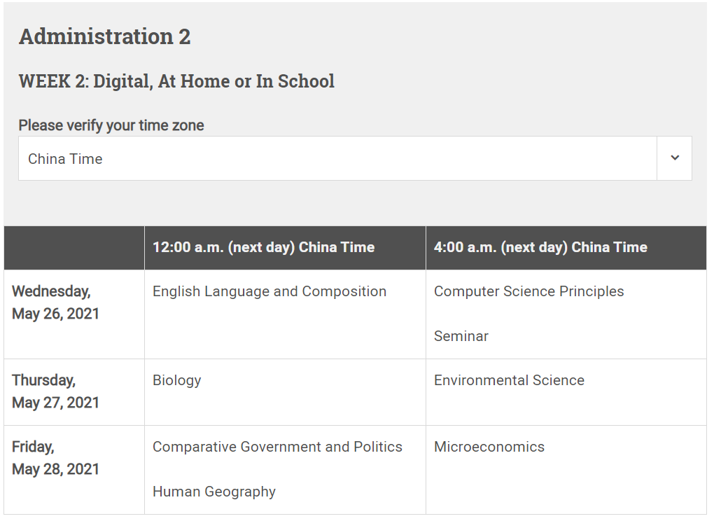Click the 'Please verify your time zone' label
The height and width of the screenshot is (521, 714).
111,125
